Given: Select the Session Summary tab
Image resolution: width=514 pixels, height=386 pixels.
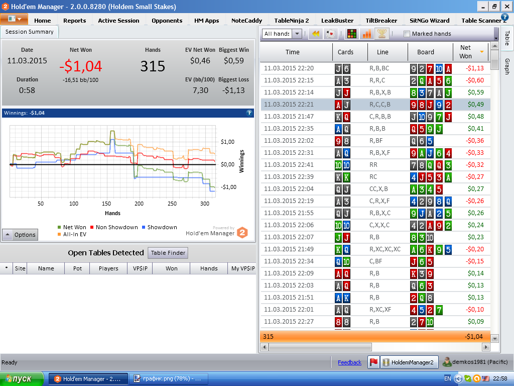Looking at the screenshot, I should point(29,32).
